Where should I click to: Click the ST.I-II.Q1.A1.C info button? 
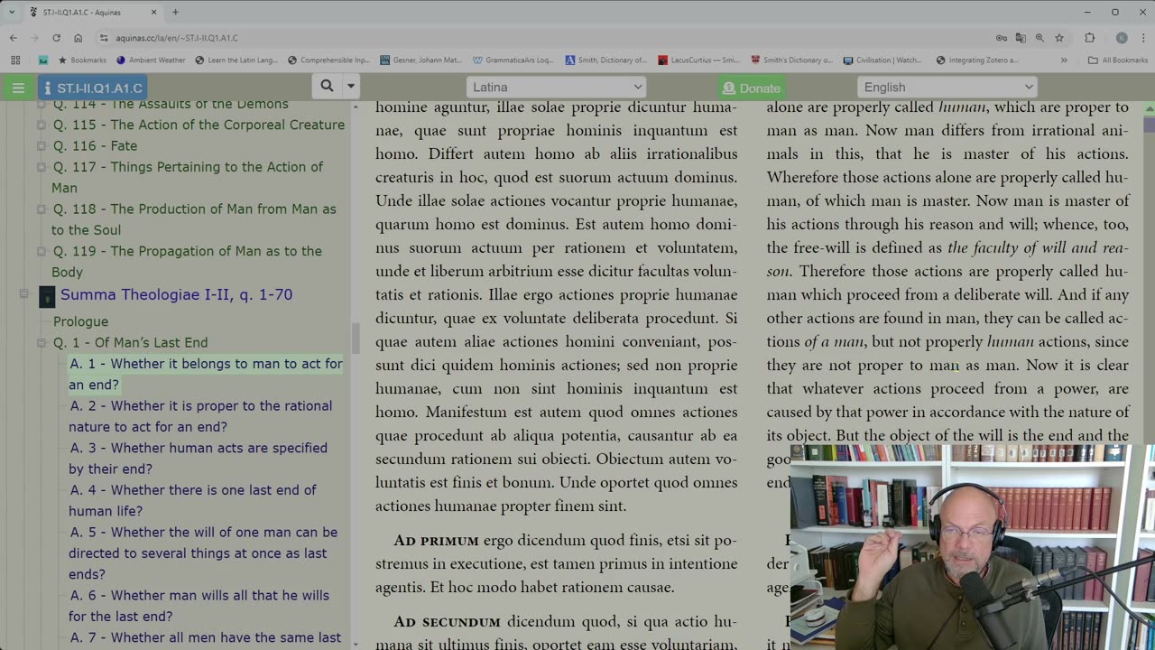tap(93, 88)
